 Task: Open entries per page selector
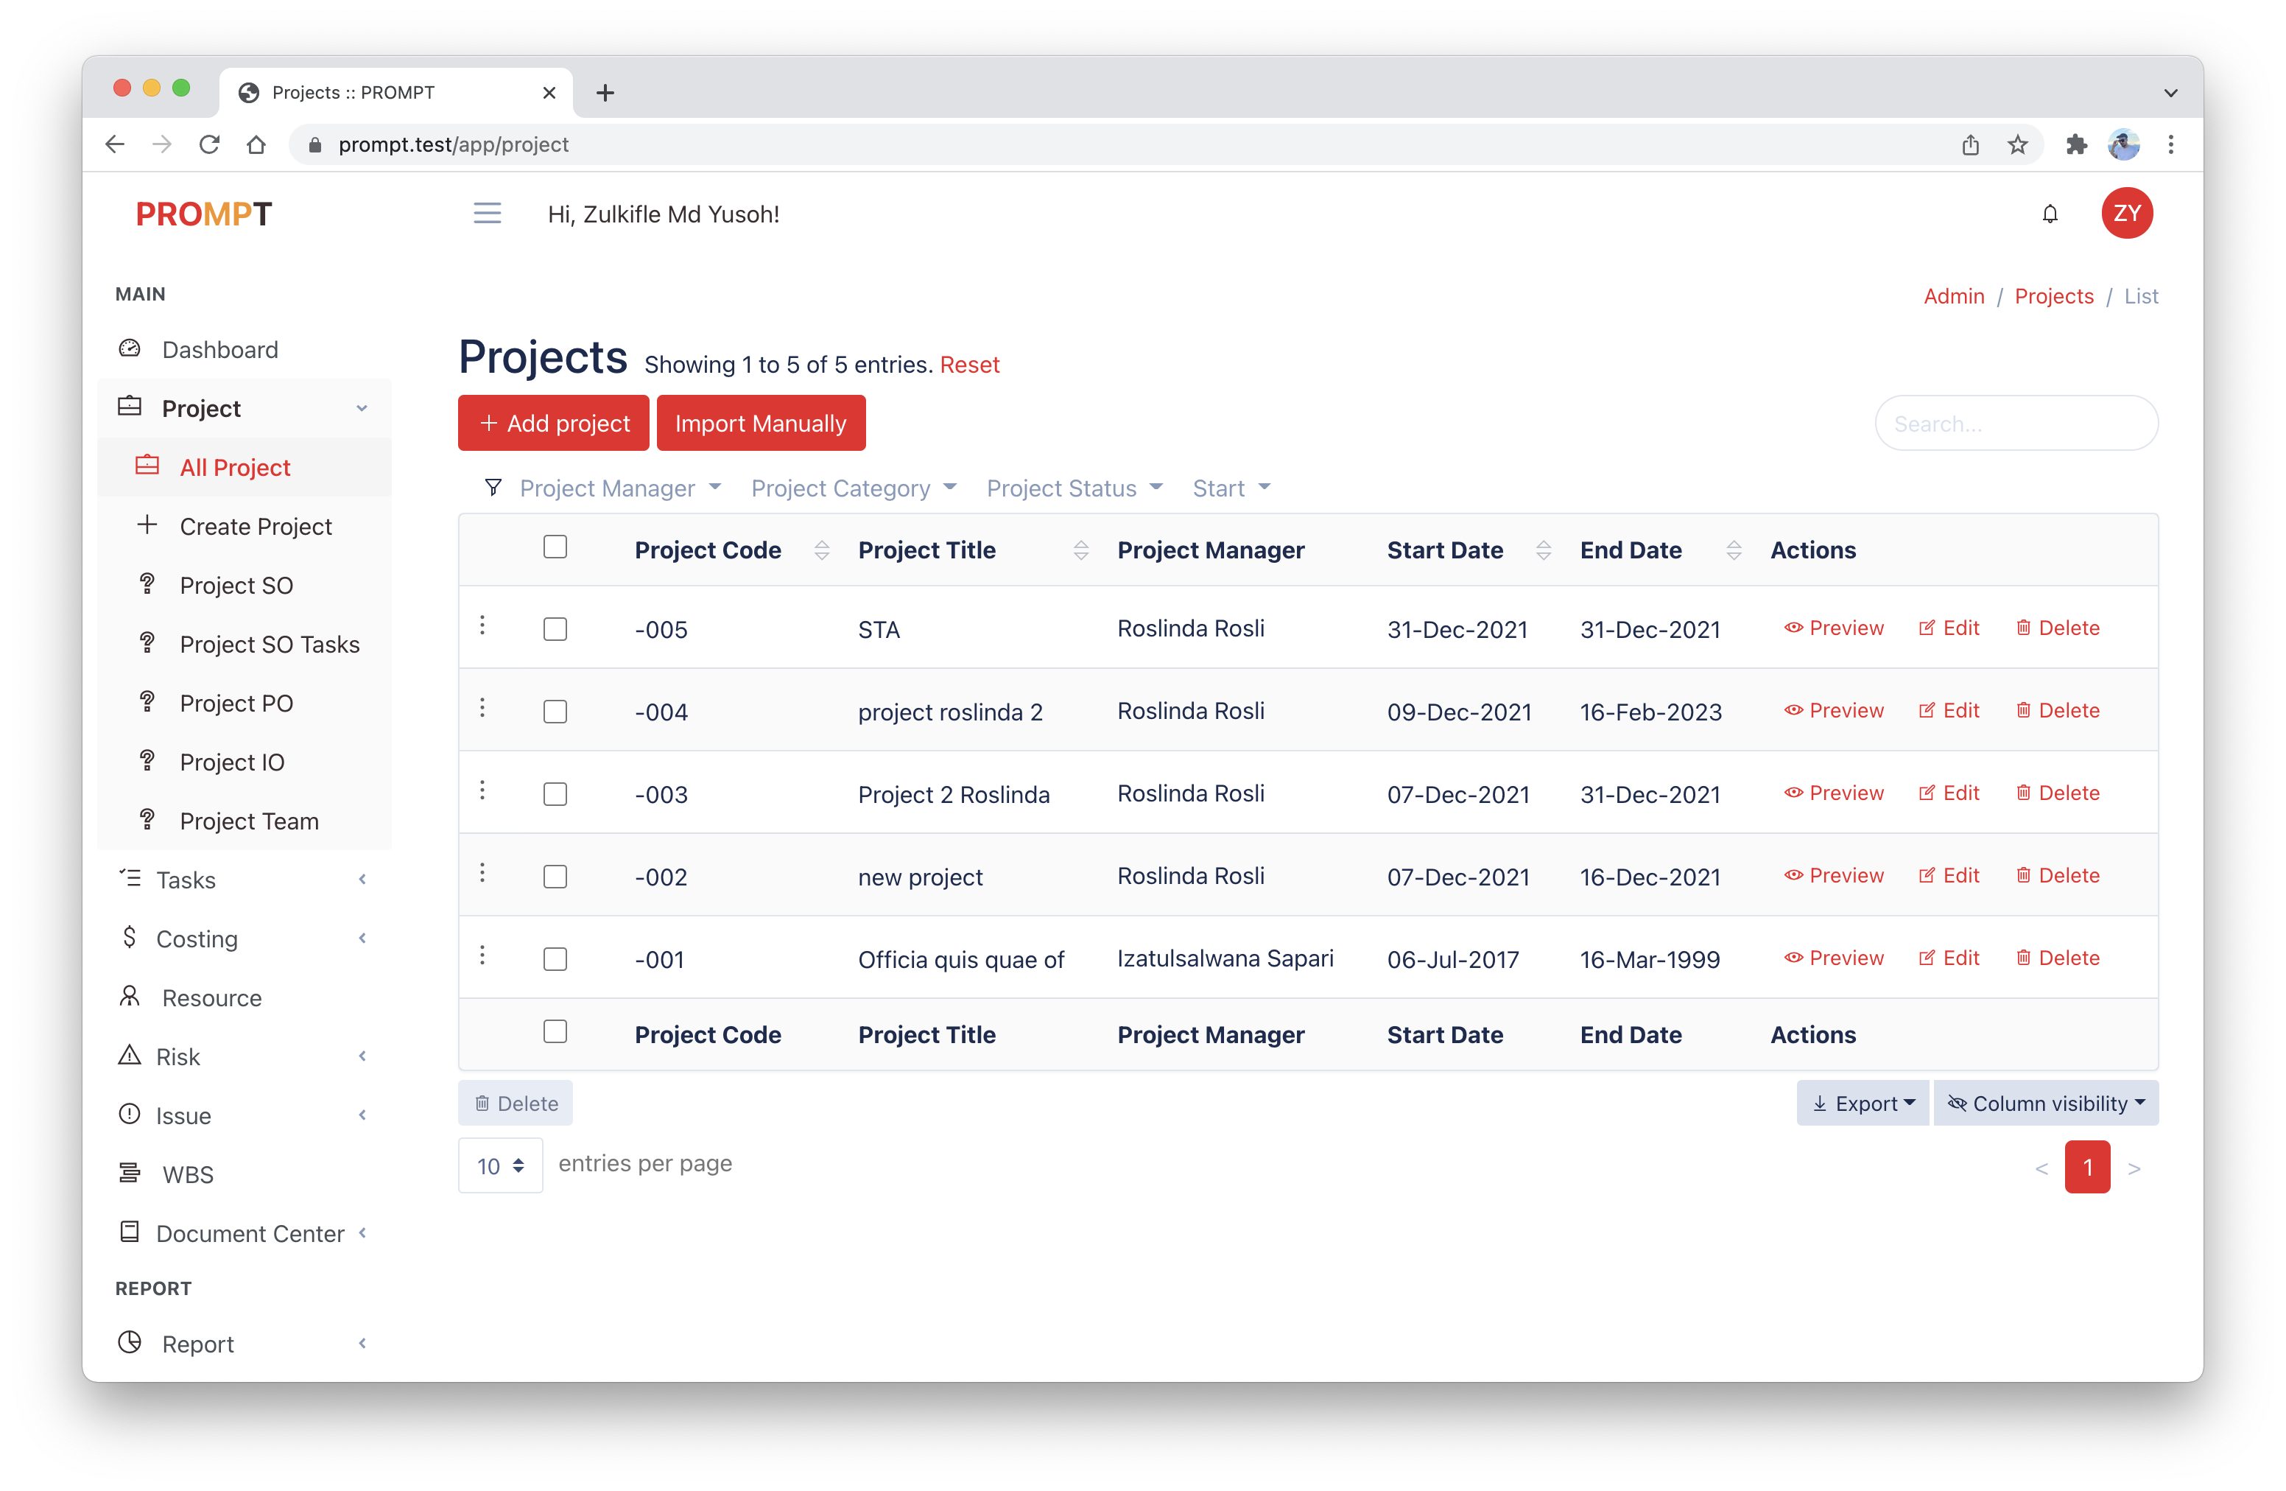(500, 1165)
